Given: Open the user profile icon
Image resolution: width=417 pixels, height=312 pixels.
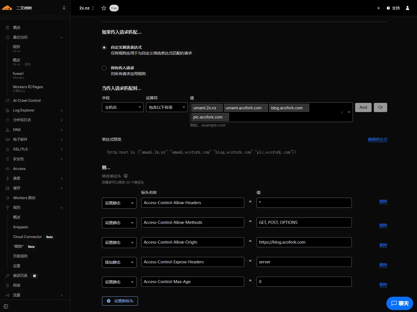Looking at the screenshot, I should [x=407, y=8].
